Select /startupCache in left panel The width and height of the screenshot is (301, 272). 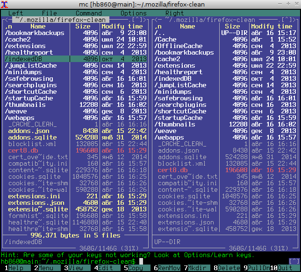coord(76,98)
